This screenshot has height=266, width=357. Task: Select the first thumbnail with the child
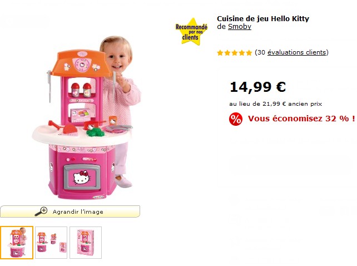[x=17, y=243]
